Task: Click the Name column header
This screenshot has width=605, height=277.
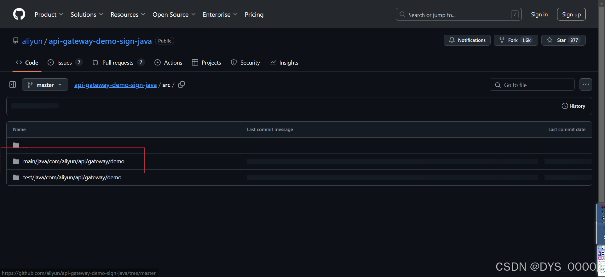Action: tap(19, 130)
